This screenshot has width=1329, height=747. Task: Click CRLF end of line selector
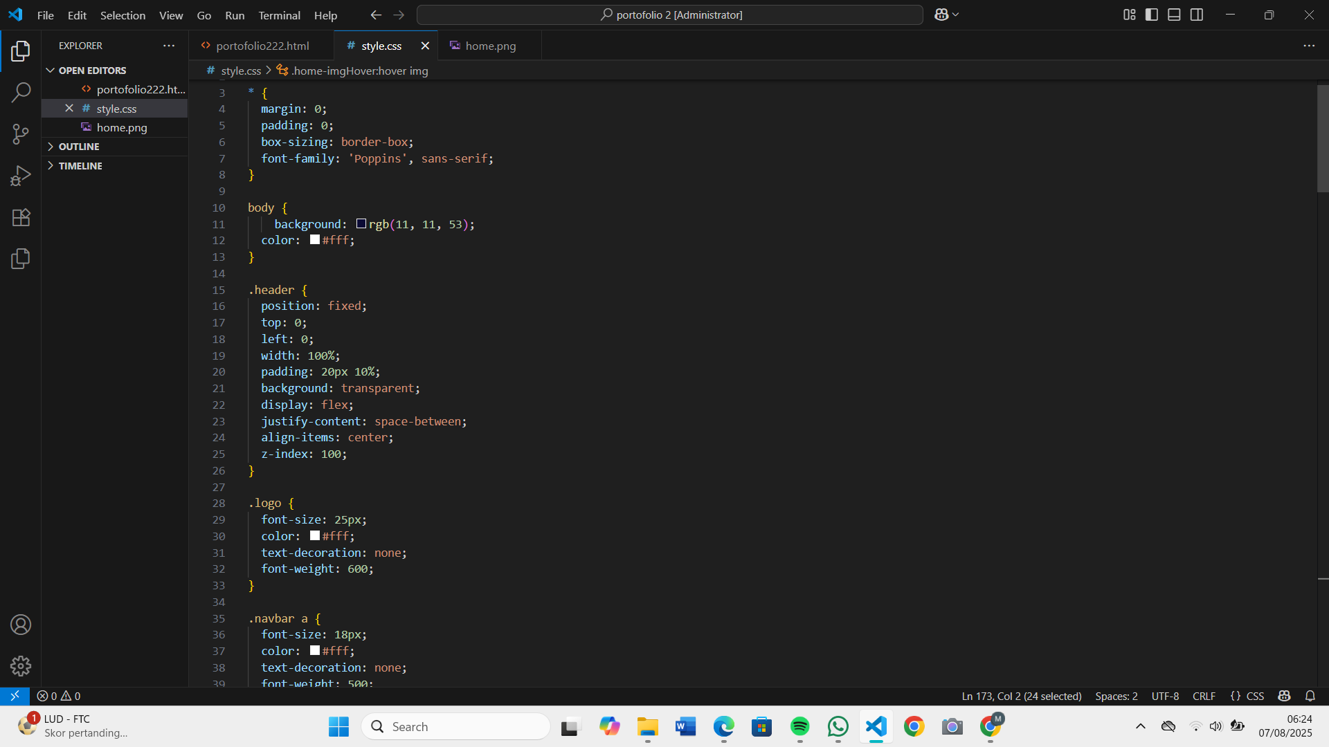pos(1204,696)
